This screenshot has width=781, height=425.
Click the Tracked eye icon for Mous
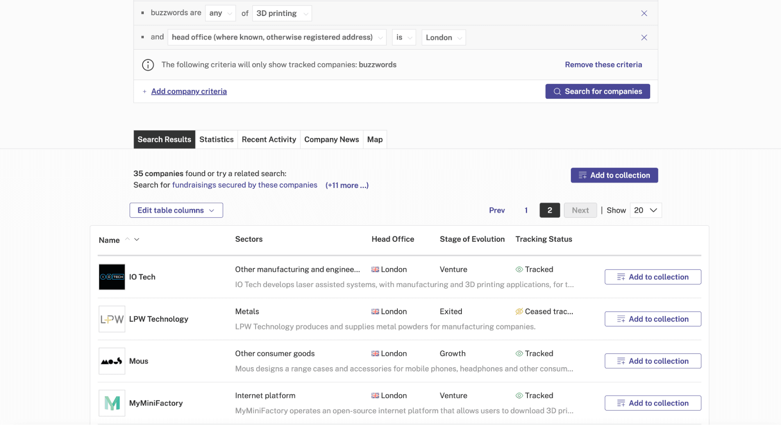pos(519,354)
